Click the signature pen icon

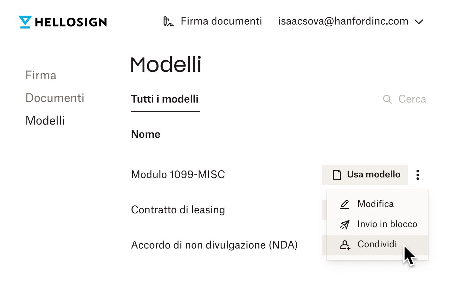[168, 21]
